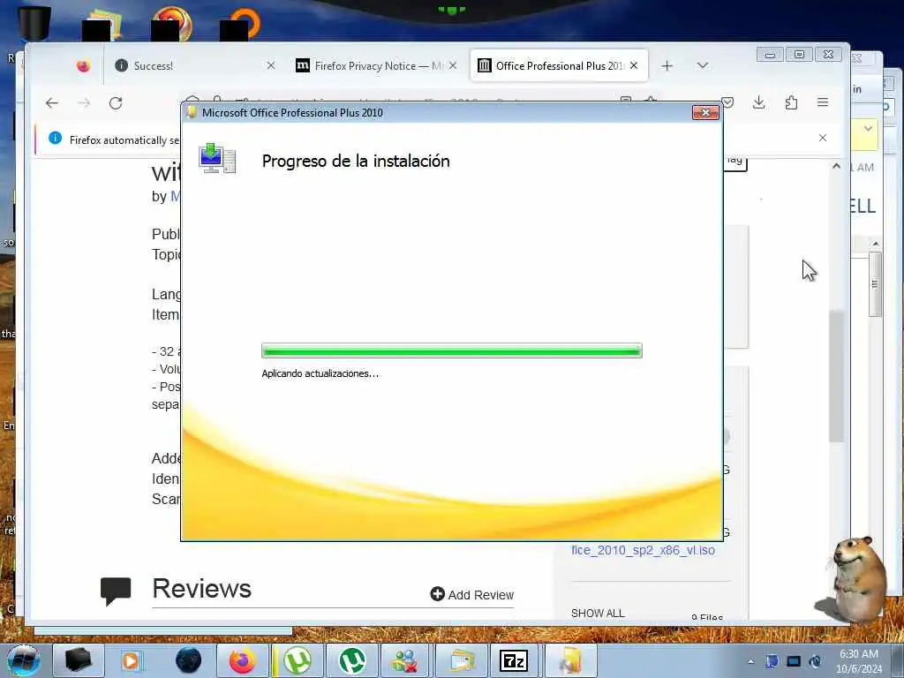Open the black box taskbar icon
Screen dimensions: 904x678
tap(79, 660)
